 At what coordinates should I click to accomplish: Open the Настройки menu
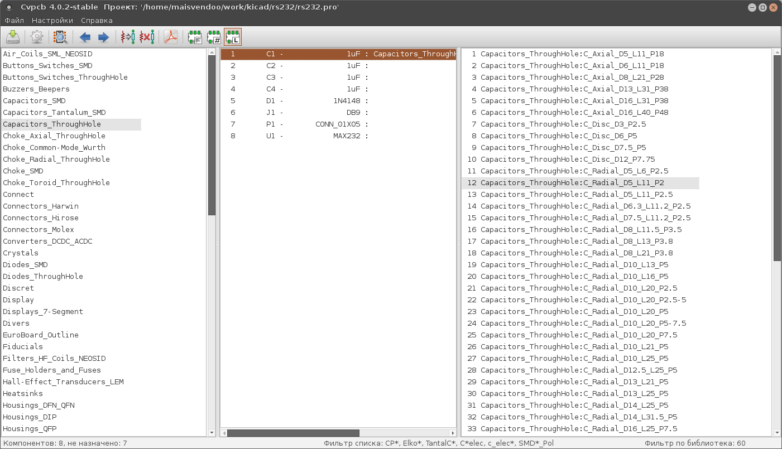pyautogui.click(x=52, y=20)
